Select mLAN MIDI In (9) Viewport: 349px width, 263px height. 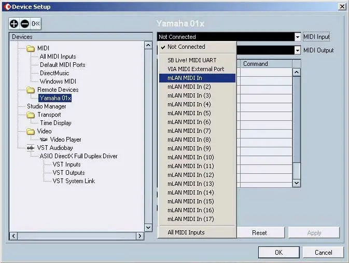[x=197, y=148]
